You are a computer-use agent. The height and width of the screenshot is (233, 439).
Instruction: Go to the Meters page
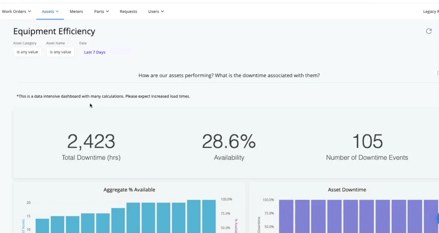point(76,12)
